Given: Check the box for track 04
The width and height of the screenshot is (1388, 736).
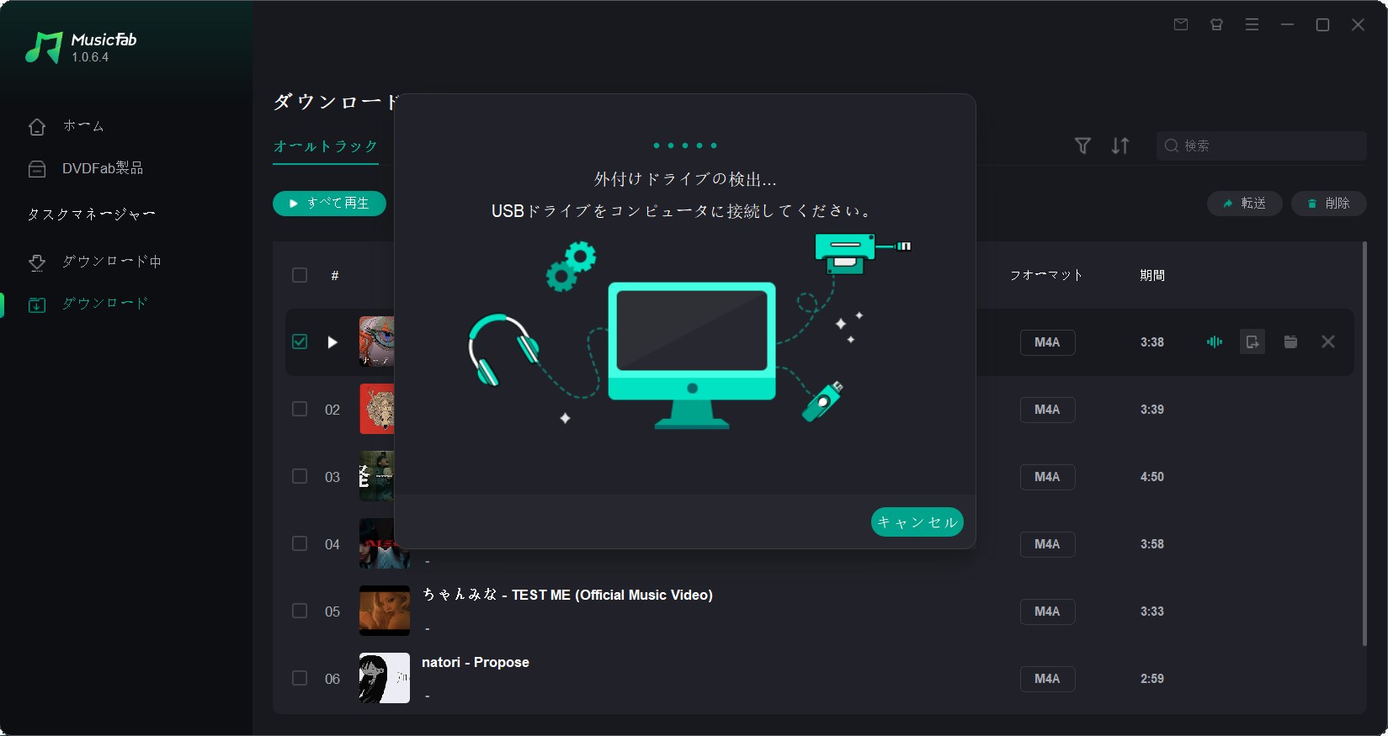Looking at the screenshot, I should tap(300, 543).
